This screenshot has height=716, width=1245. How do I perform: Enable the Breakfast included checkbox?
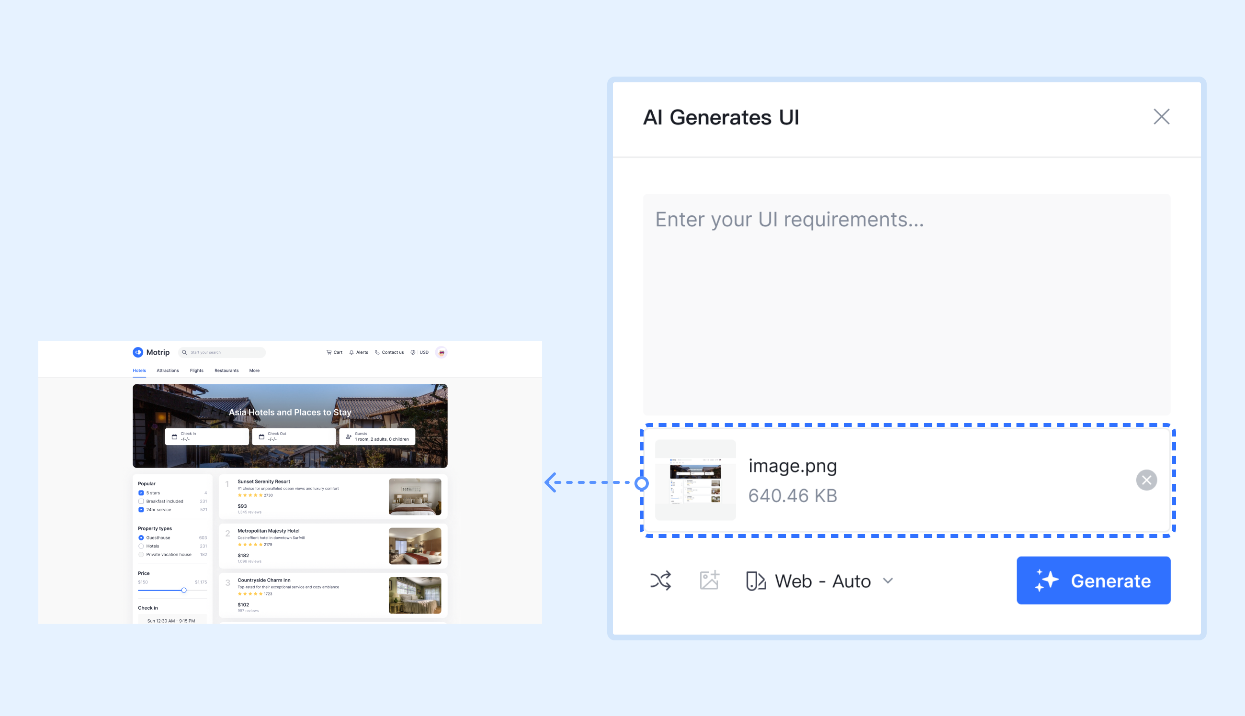[141, 501]
